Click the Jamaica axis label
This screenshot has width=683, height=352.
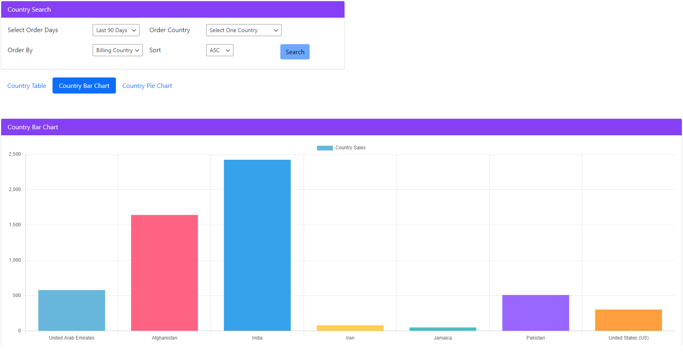(443, 338)
